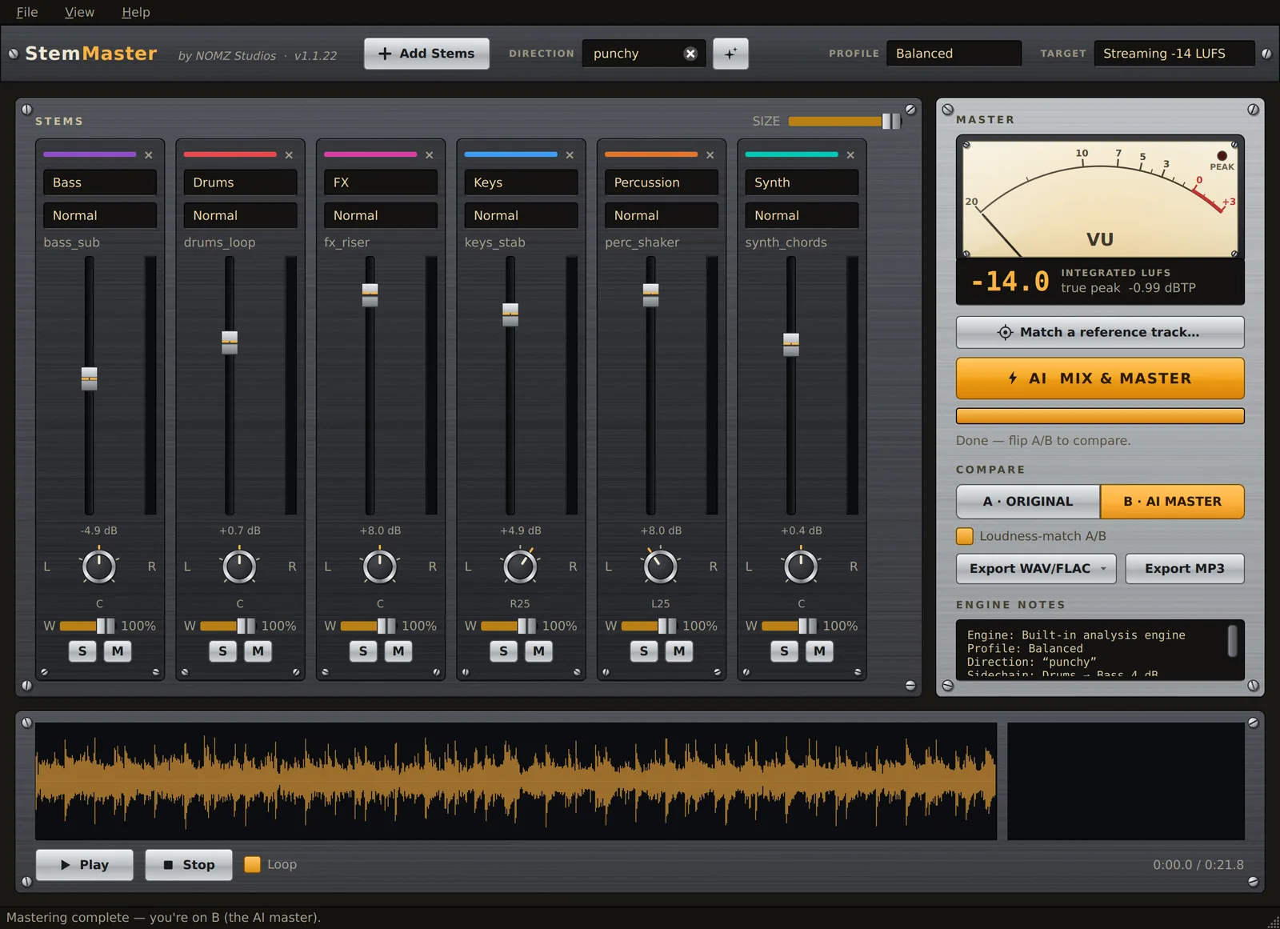This screenshot has width=1280, height=929.
Task: Play the mix
Action: pyautogui.click(x=85, y=865)
